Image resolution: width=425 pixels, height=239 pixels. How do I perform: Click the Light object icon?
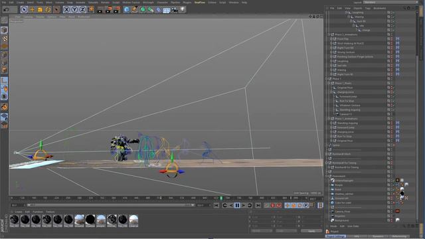[x=183, y=10]
